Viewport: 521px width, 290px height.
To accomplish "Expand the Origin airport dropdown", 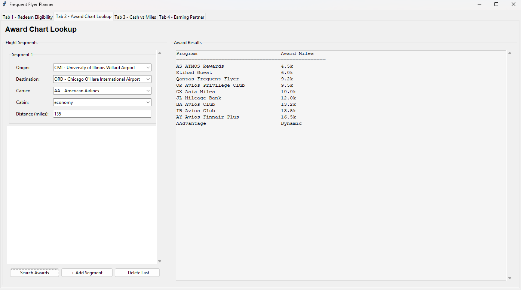I will click(x=148, y=68).
